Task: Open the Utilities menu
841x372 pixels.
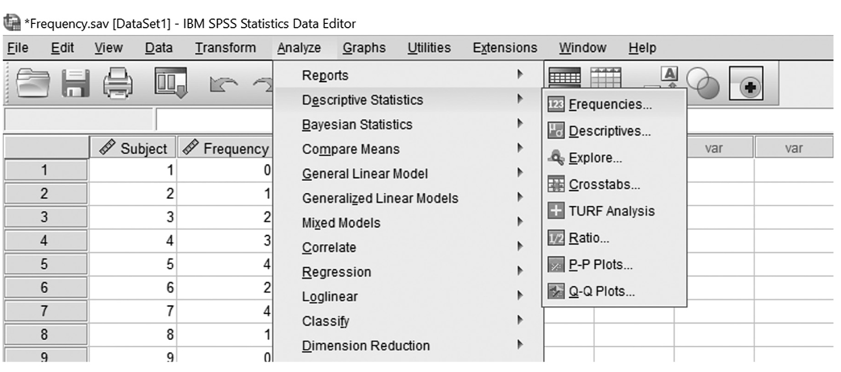Action: [x=429, y=48]
